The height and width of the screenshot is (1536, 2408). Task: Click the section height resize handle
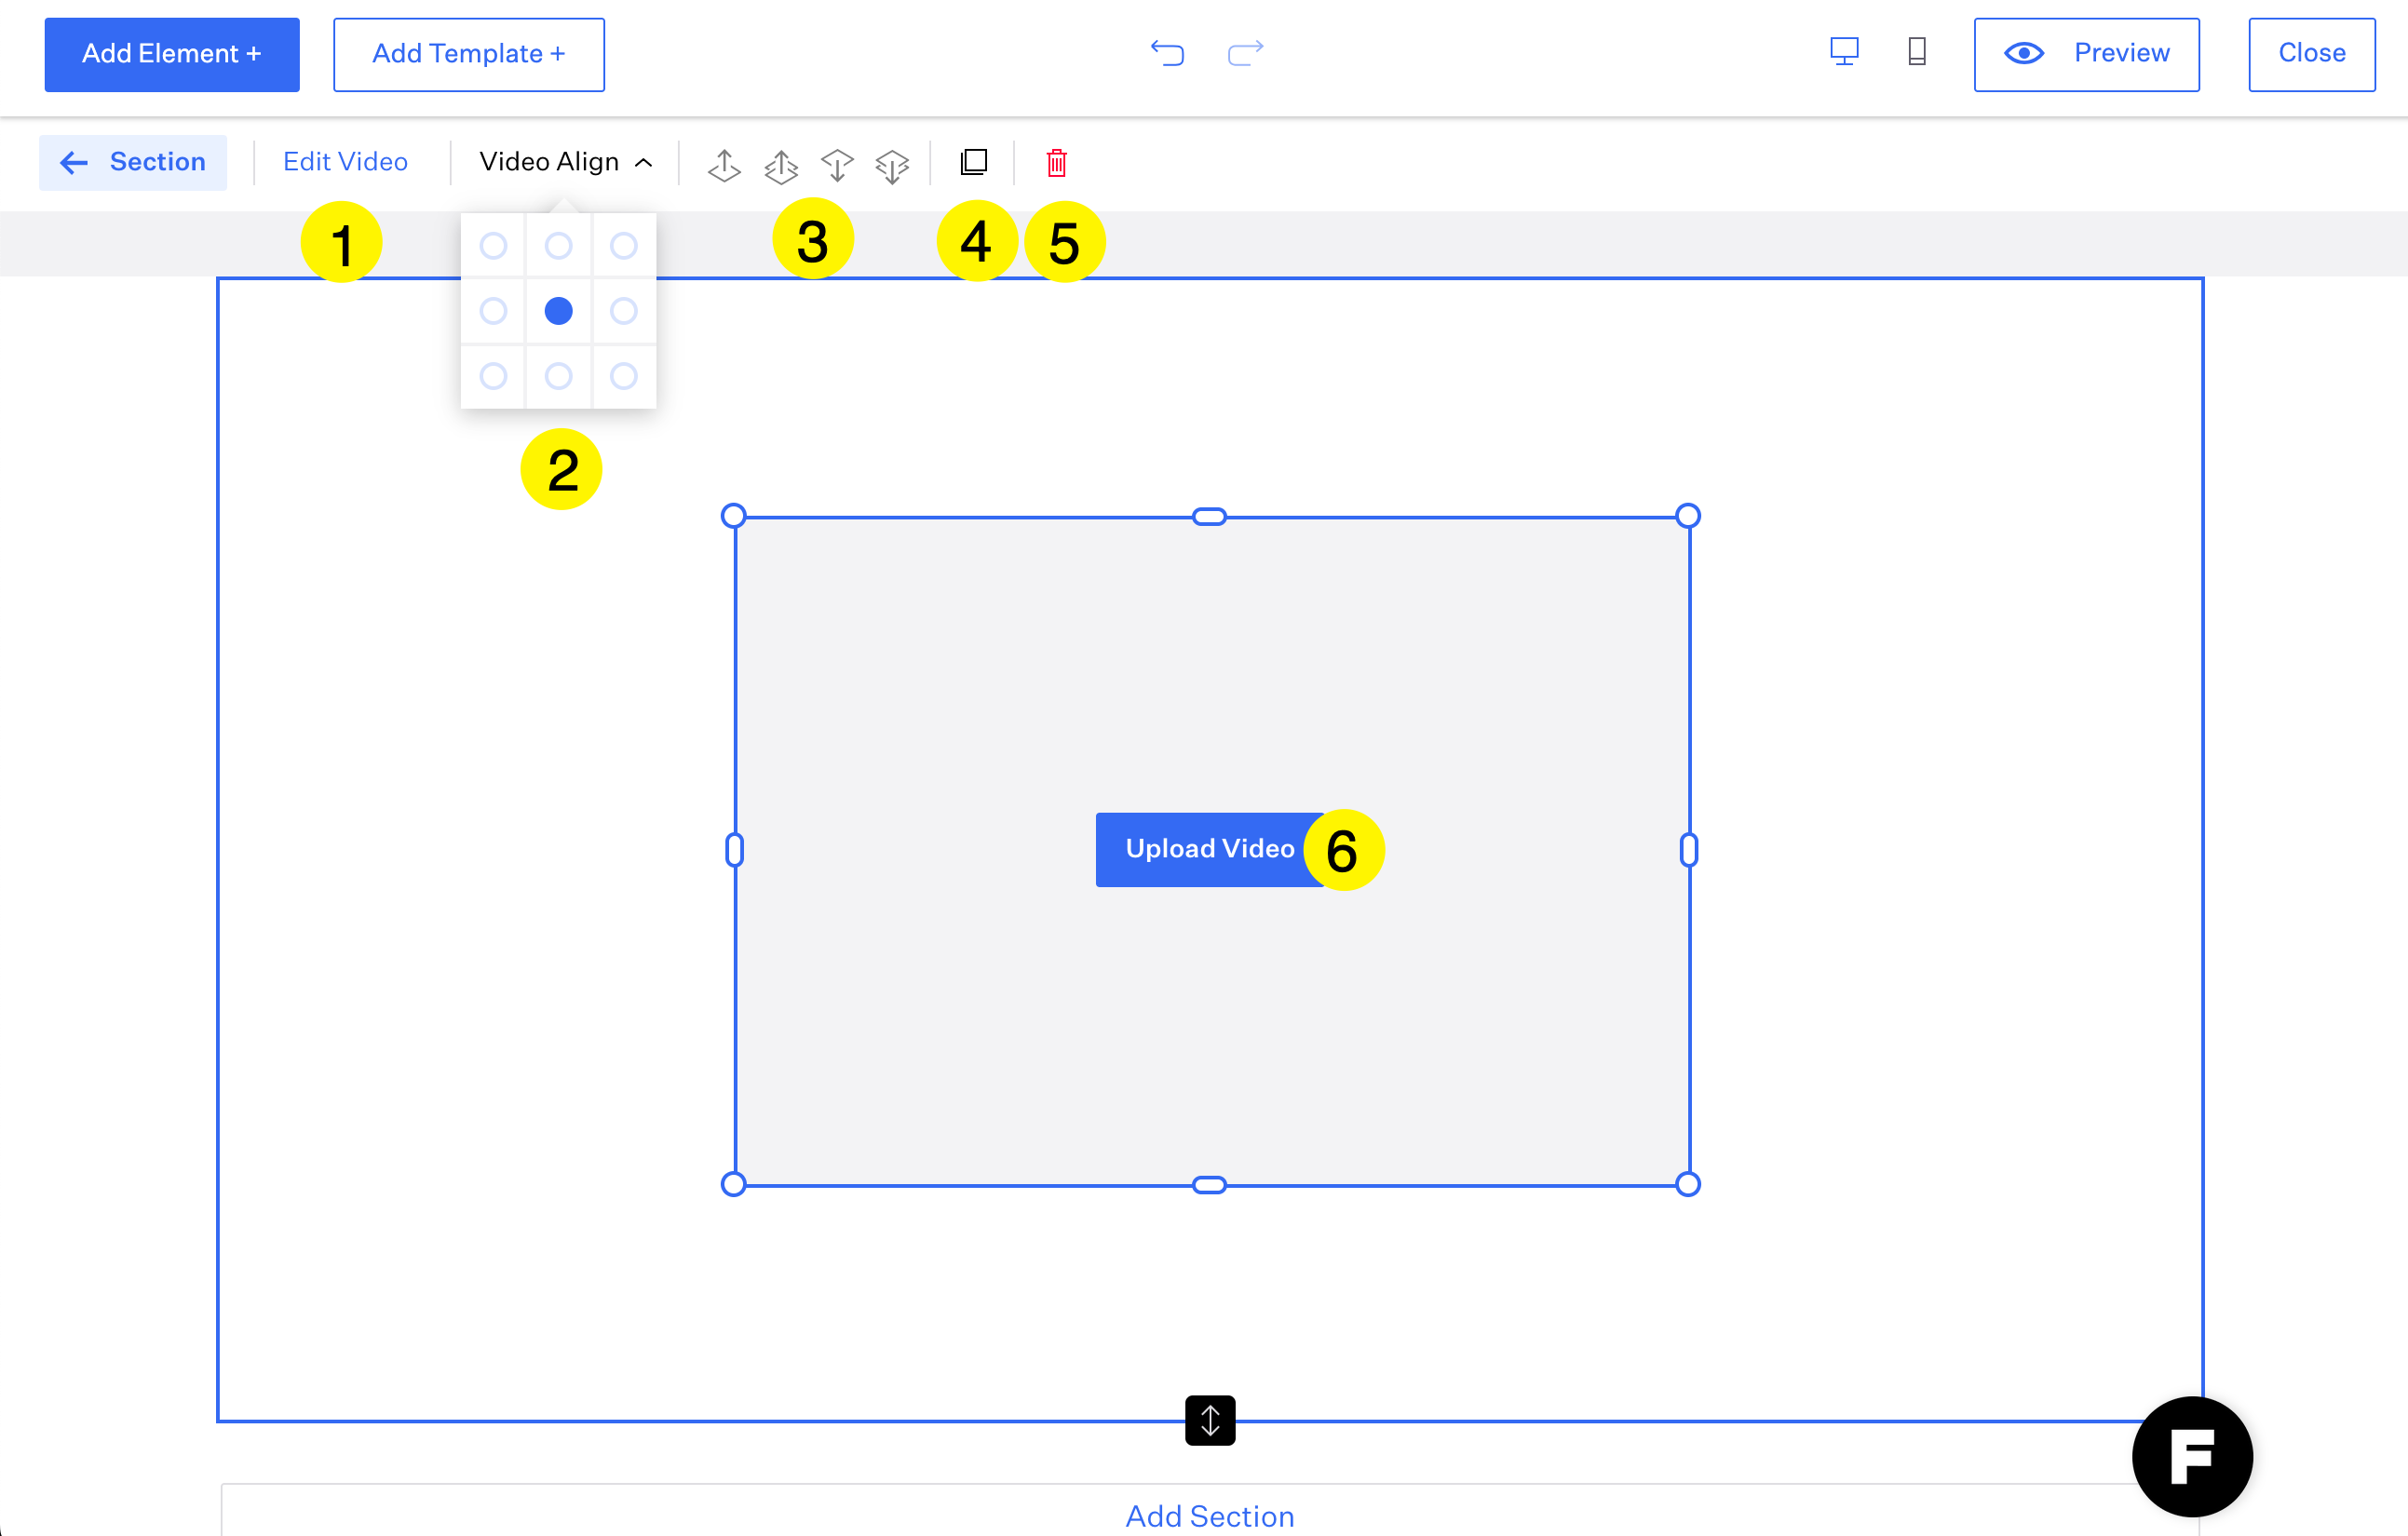pos(1209,1420)
